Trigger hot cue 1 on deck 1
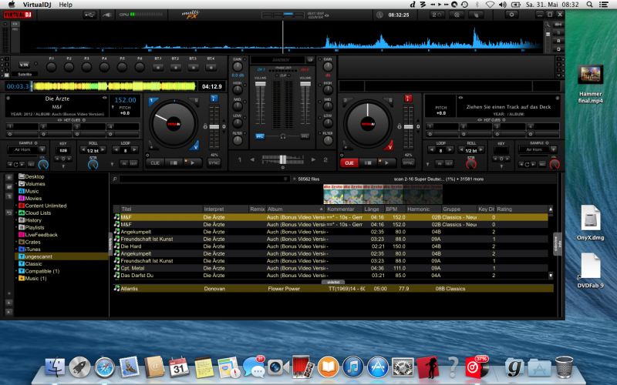This screenshot has height=385, width=617. [22, 126]
